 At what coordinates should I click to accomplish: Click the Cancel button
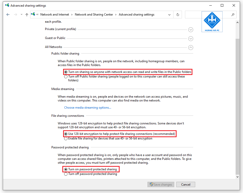[186, 184]
